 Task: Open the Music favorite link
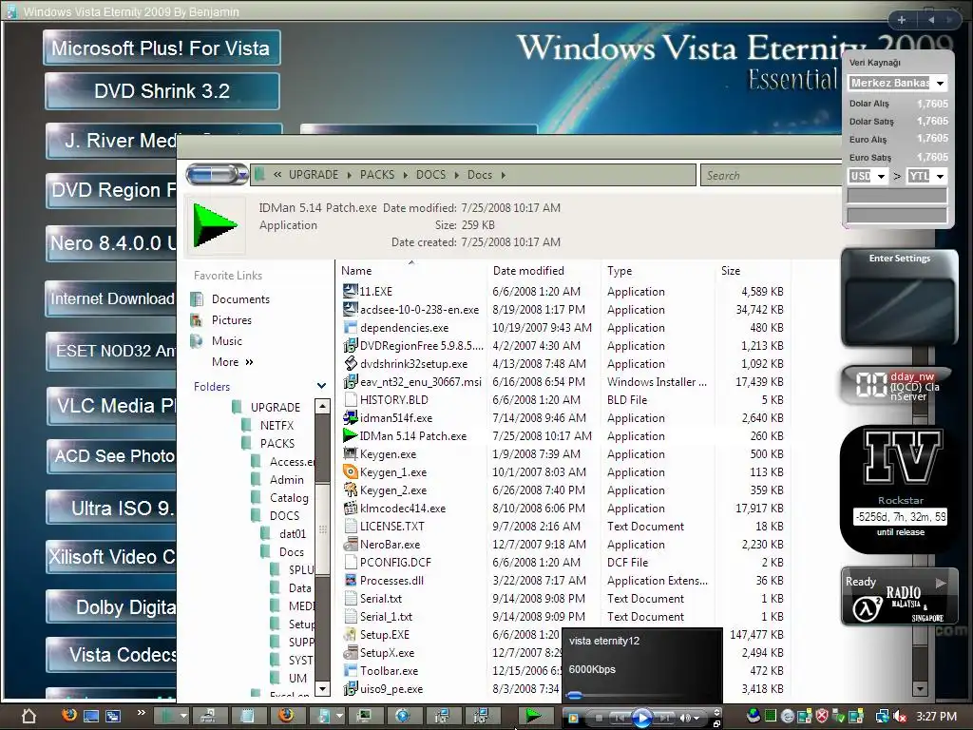point(226,341)
